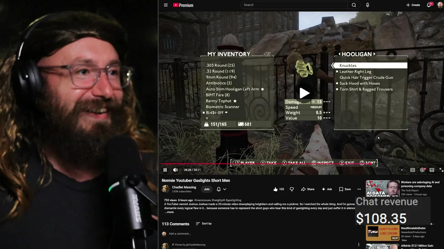Pause the video with the pause button
Screen dimensions: 444x249
tap(165, 170)
